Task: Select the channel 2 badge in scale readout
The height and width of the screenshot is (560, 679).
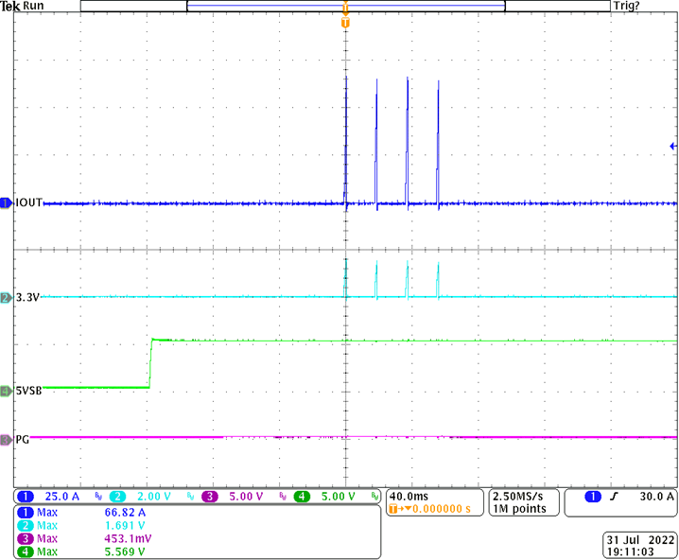Action: [117, 497]
